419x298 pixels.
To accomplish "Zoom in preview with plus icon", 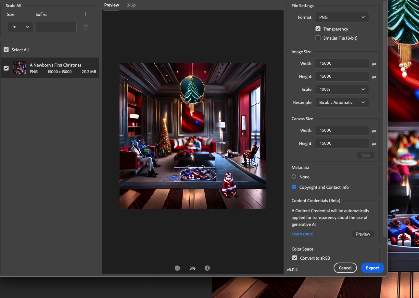I will coord(207,268).
